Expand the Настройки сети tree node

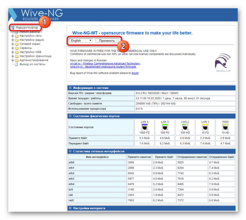(13, 36)
